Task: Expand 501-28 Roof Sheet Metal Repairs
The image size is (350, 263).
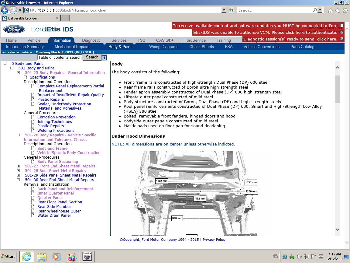Action: click(x=18, y=171)
